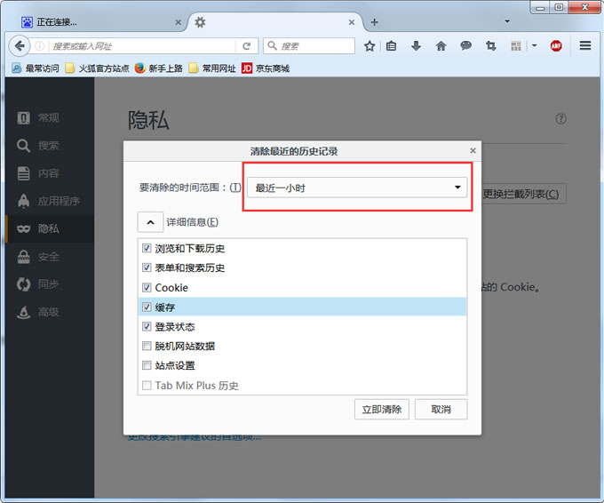Check the 站点设置 checkbox

pyautogui.click(x=147, y=365)
